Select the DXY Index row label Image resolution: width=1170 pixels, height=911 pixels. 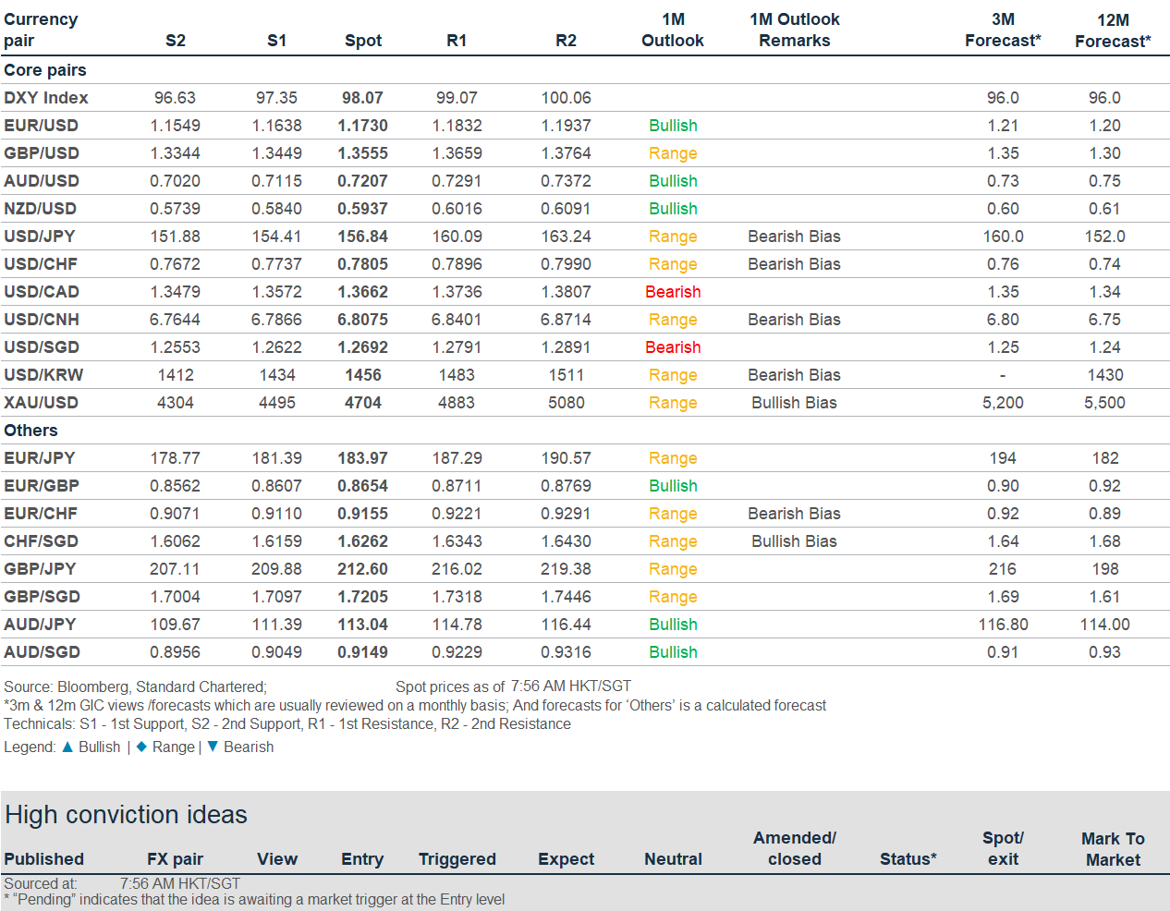pos(46,98)
